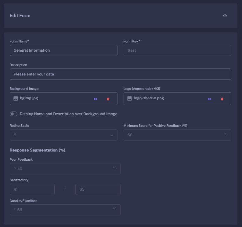Viewport: 242px width, 227px height.
Task: Click the Good to Excellent percentage field
Action: (x=65, y=210)
